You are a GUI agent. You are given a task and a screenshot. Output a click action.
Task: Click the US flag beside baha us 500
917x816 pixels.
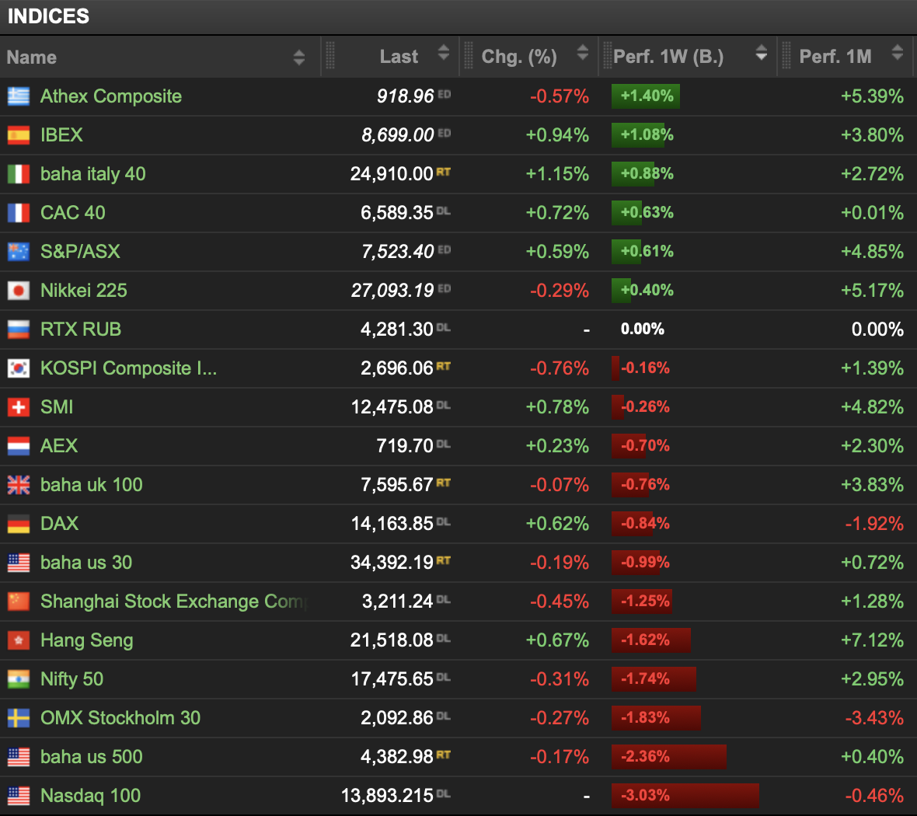click(x=19, y=757)
